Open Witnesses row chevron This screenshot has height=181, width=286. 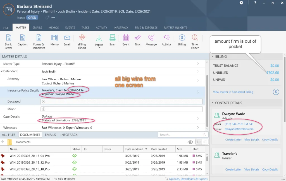(x=198, y=127)
